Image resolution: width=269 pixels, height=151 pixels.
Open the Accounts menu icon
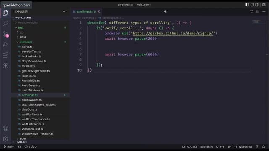(x=5, y=128)
